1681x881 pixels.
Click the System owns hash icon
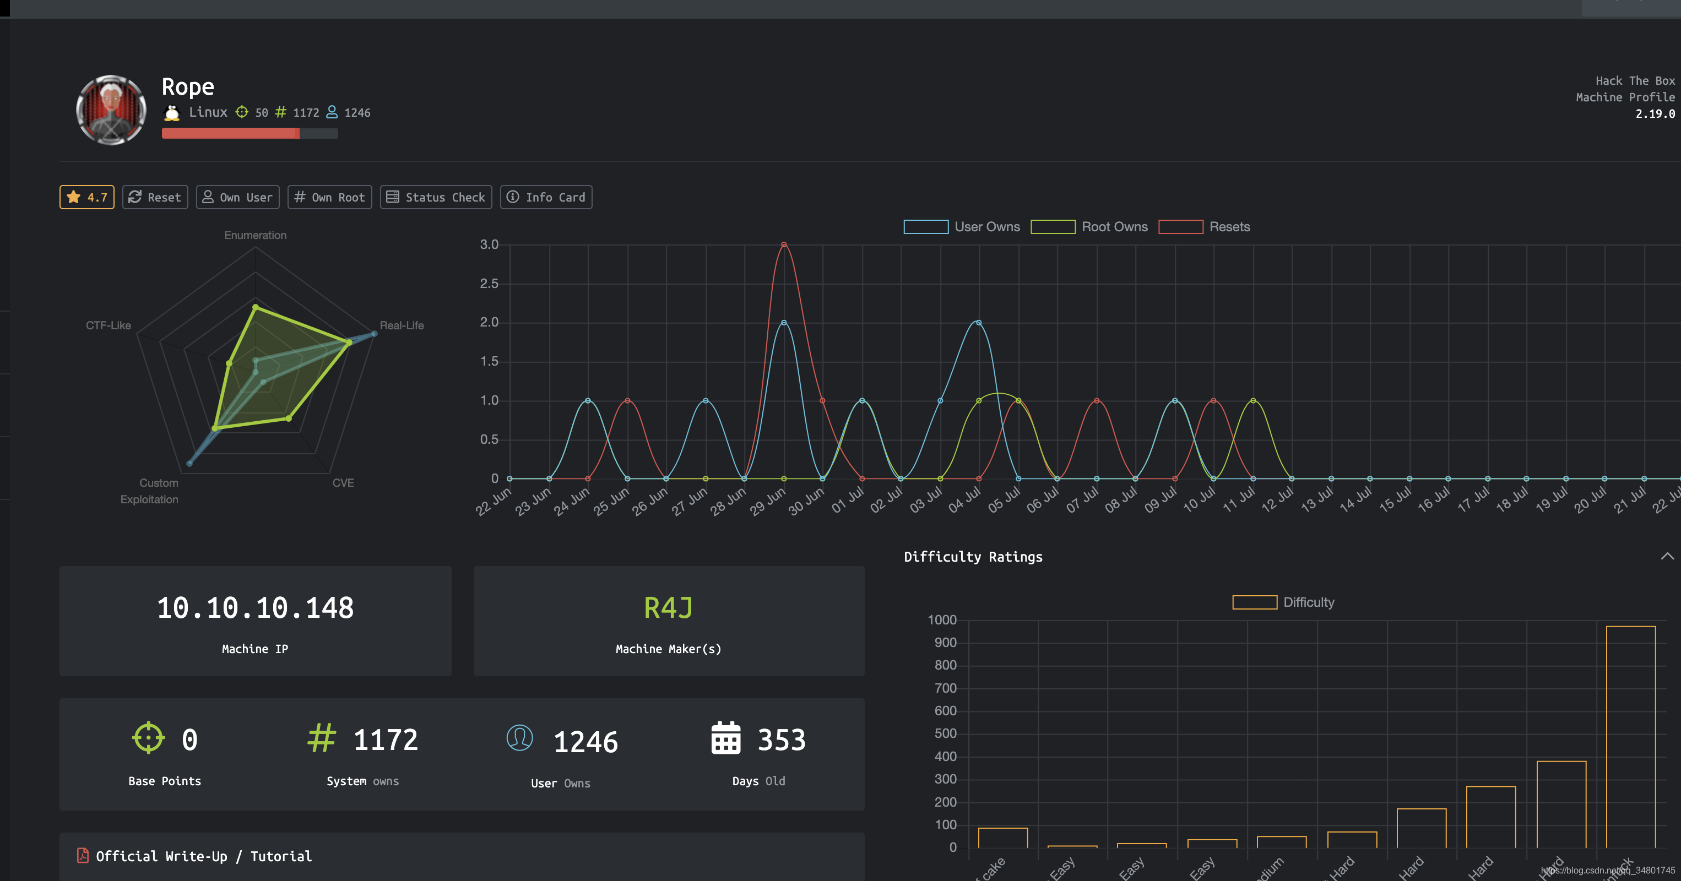pos(322,738)
